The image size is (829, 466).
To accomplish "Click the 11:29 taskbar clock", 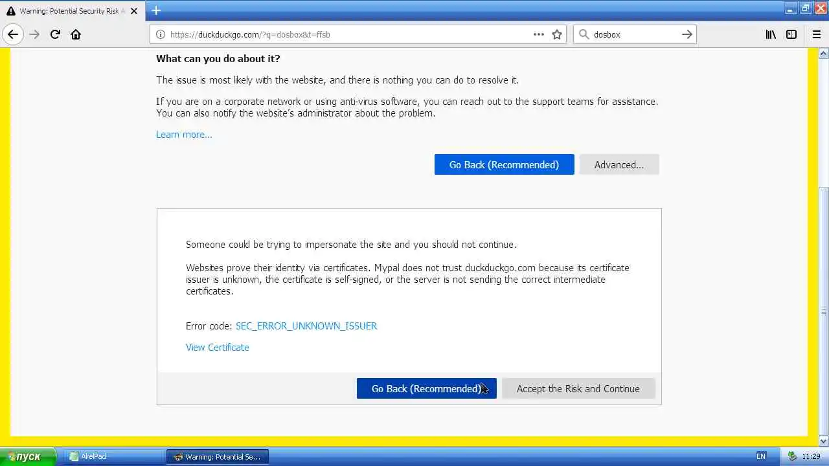I will pos(812,456).
